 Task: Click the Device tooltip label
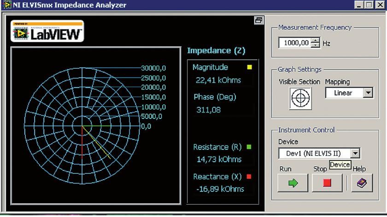tap(340, 164)
